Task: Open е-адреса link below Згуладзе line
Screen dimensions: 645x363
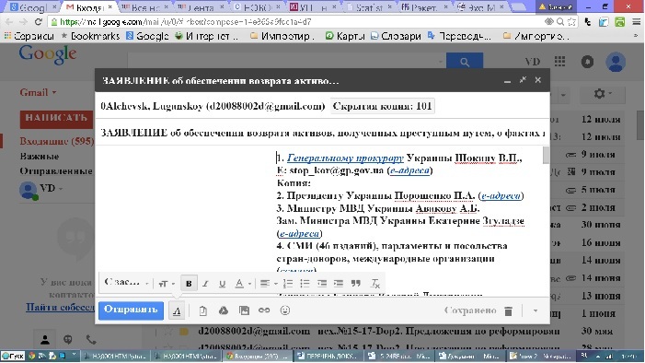Action: click(x=299, y=234)
